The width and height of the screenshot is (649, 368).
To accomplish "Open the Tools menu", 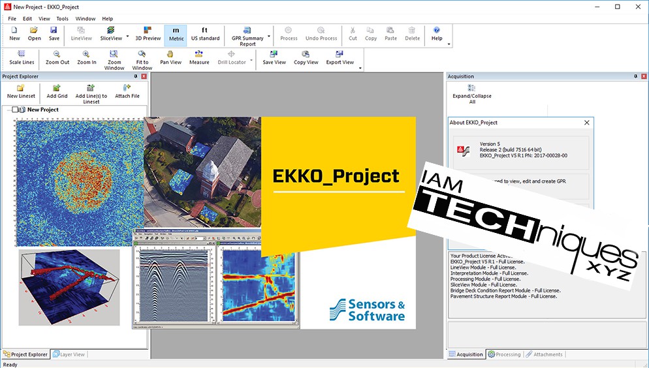I will point(63,19).
